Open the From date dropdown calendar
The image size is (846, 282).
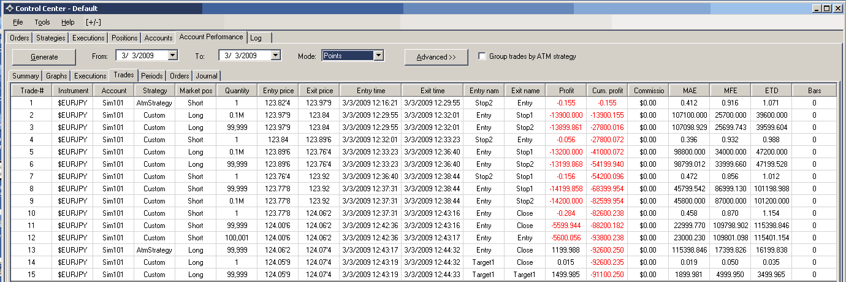(x=172, y=56)
